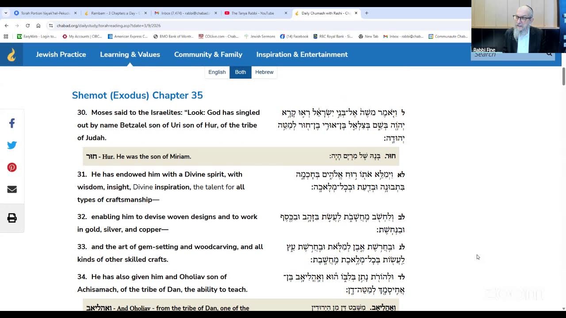Open browser home page icon
Screen dimensions: 566x318
(x=38, y=26)
